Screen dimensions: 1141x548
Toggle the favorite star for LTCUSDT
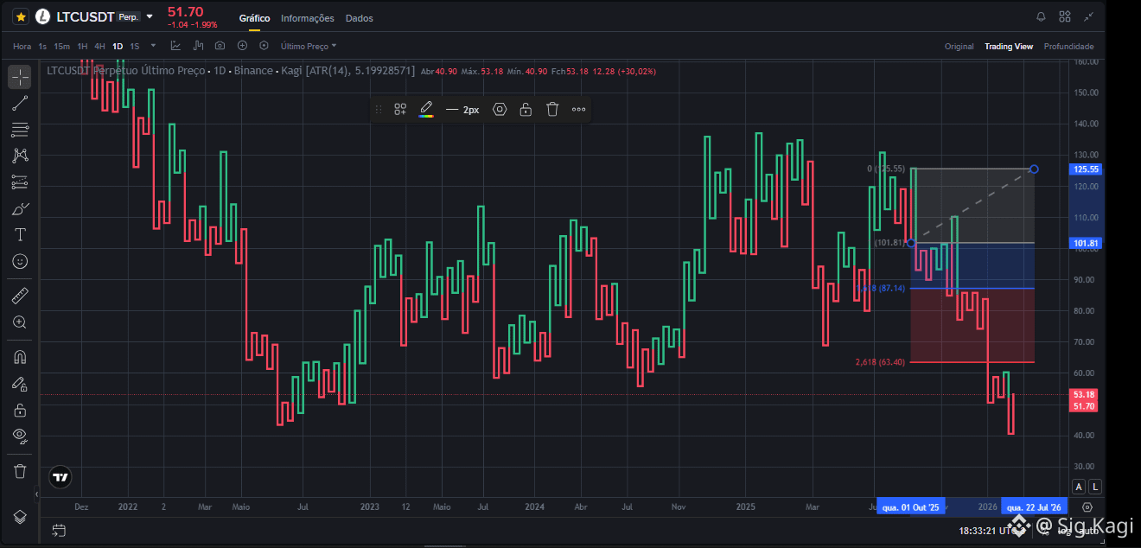coord(21,16)
